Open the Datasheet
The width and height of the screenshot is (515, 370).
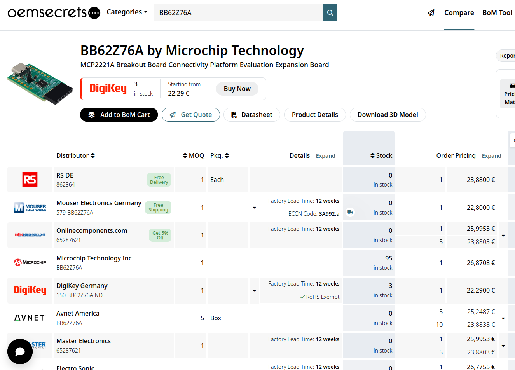[252, 115]
